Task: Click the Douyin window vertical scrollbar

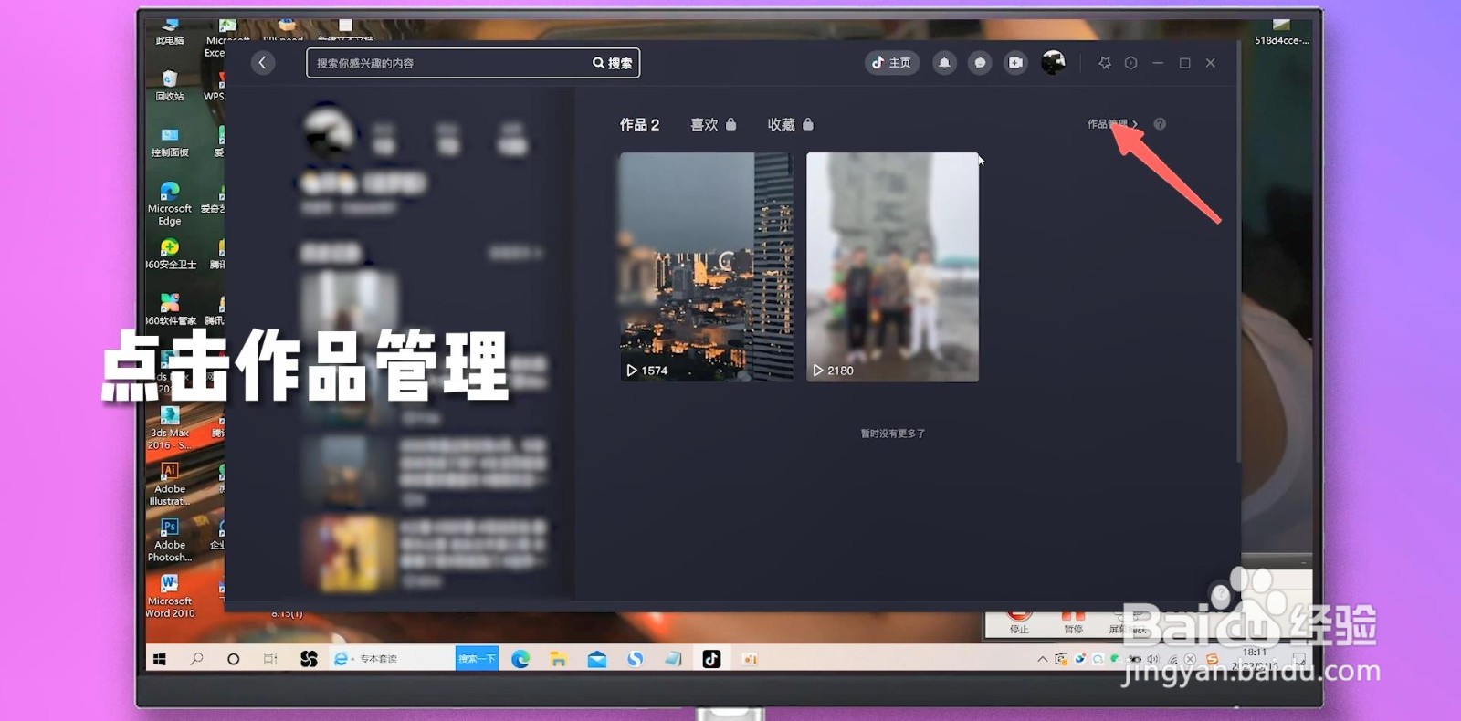Action: pos(1238,251)
